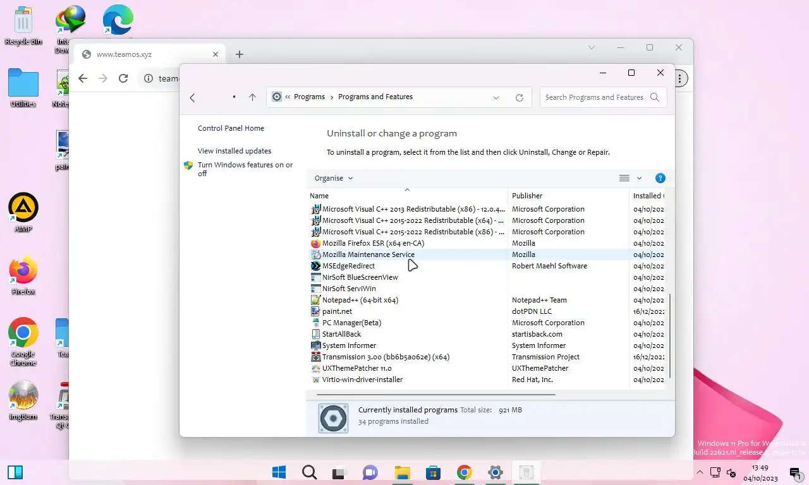809x485 pixels.
Task: Sort by the Installed On column
Action: tap(647, 196)
